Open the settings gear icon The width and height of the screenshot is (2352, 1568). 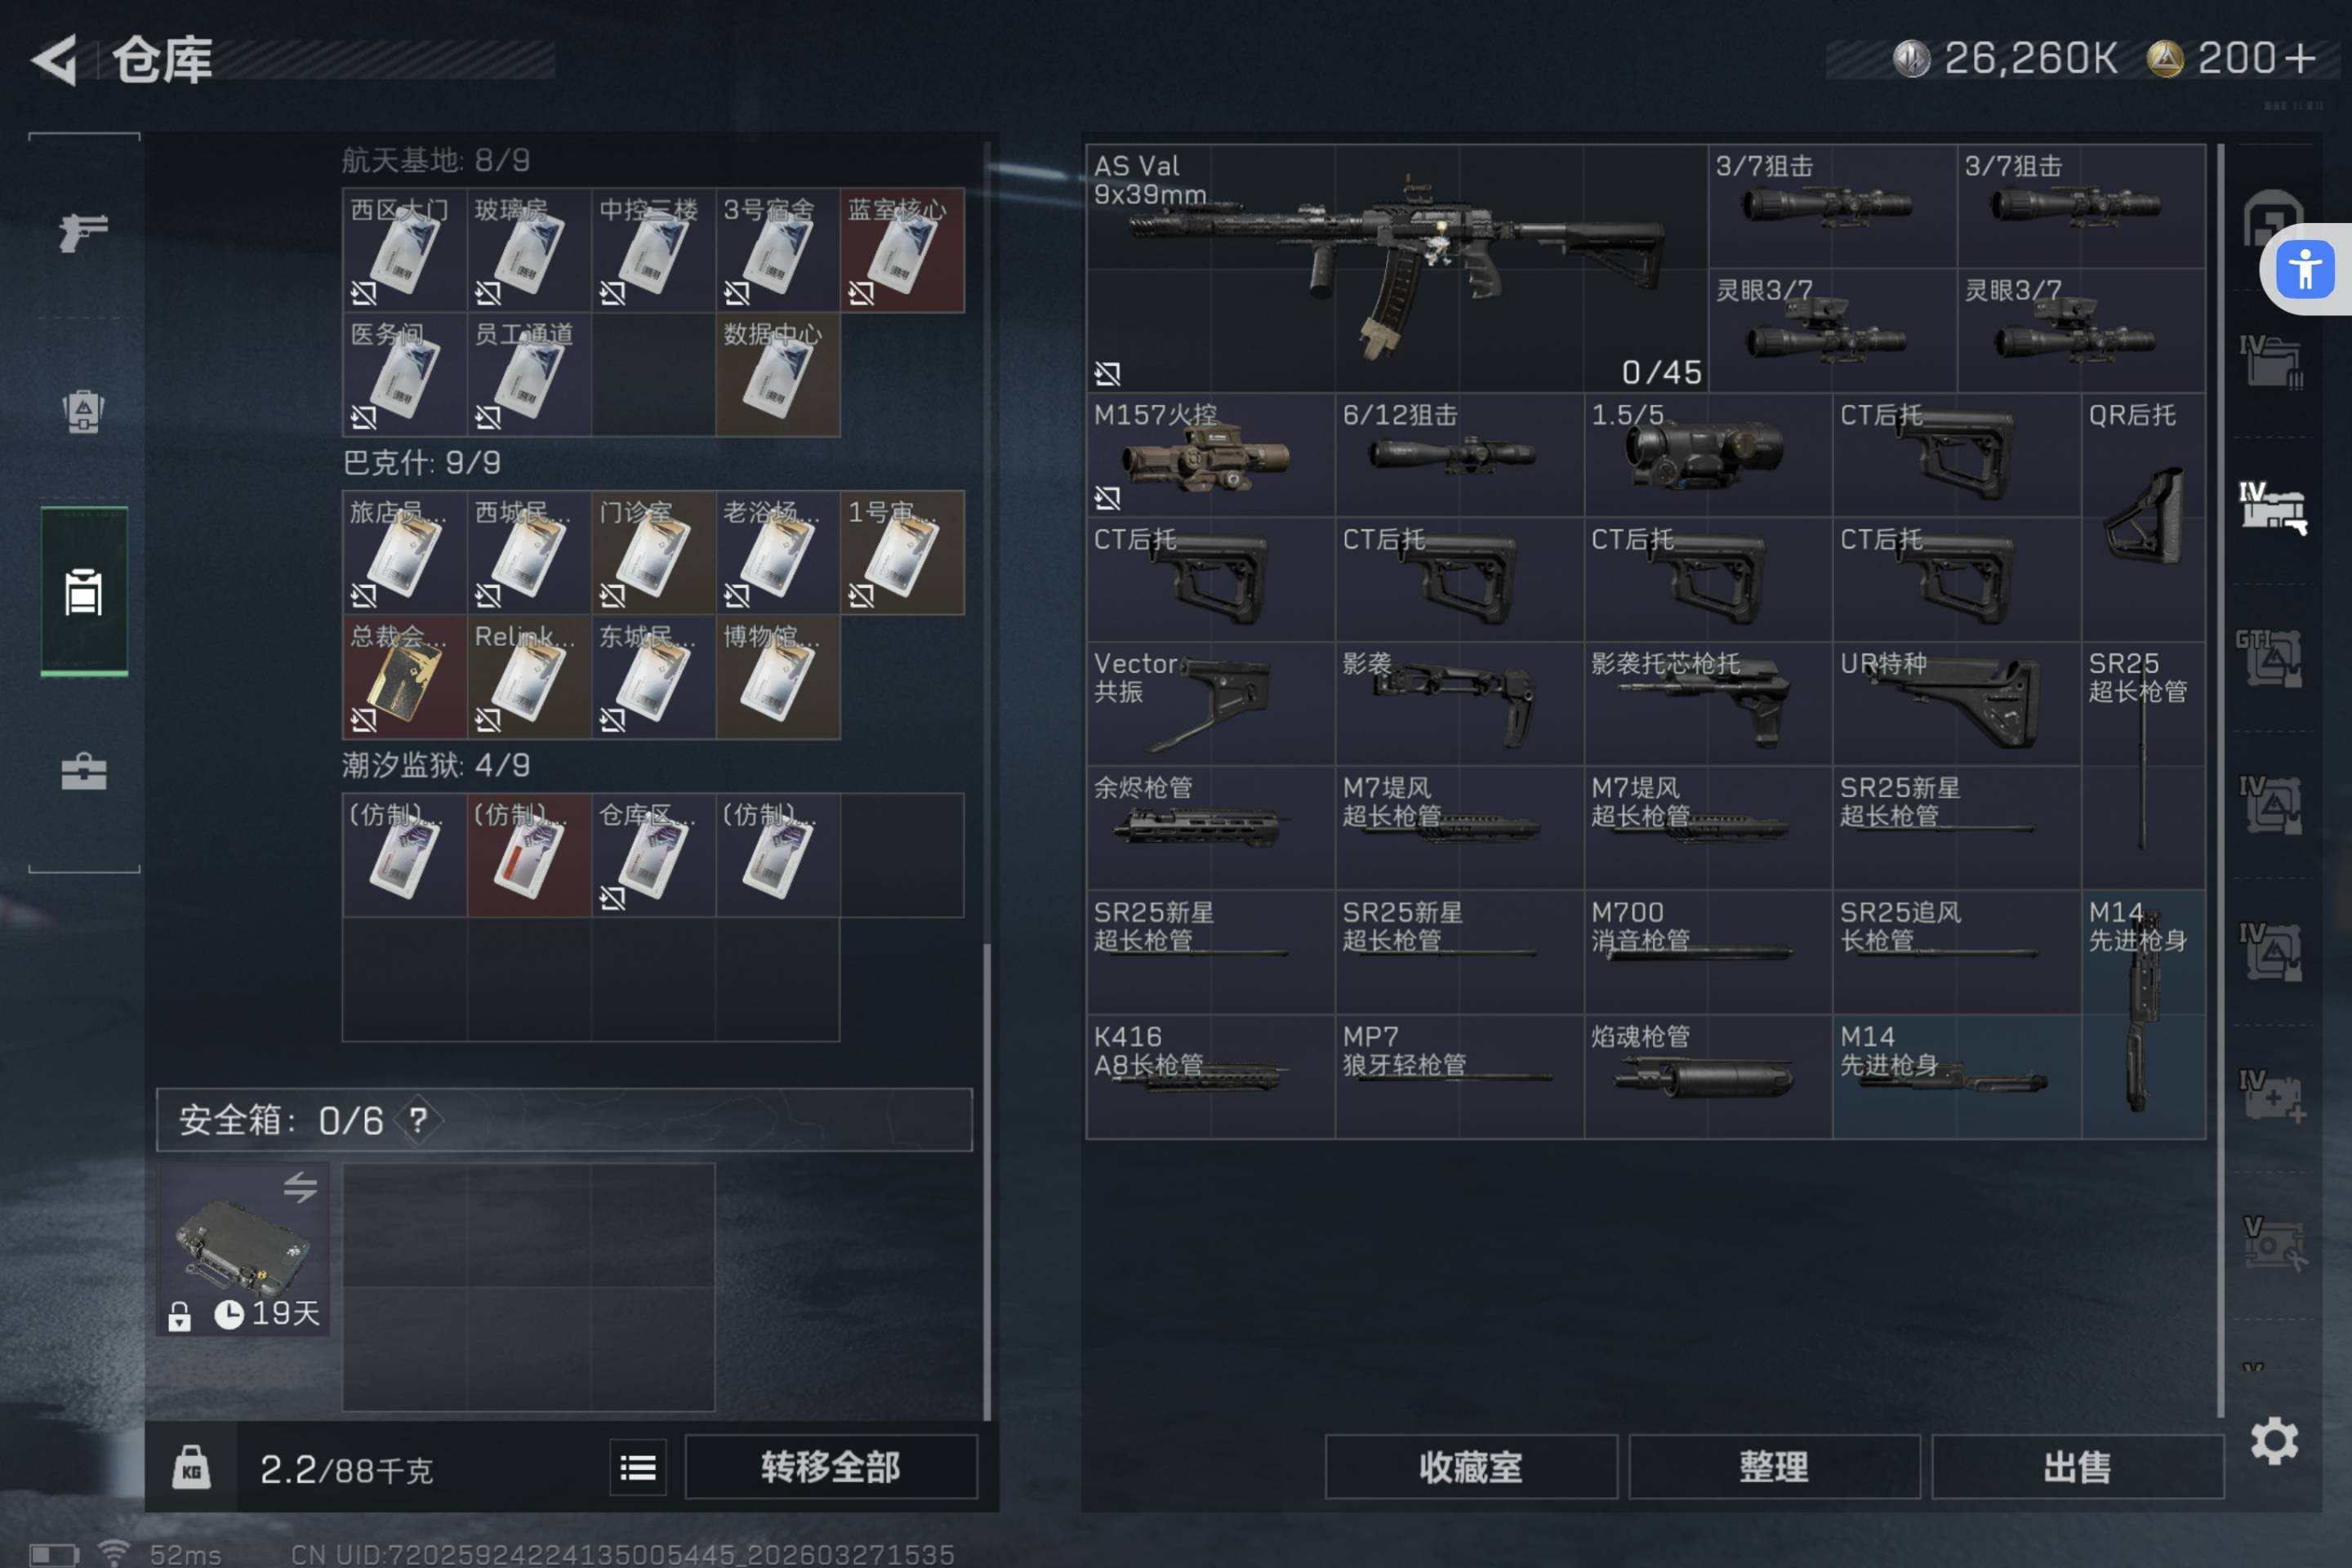coord(2274,1441)
